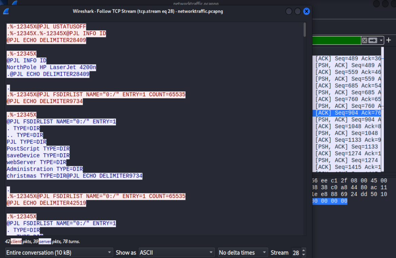Clear the display filter with the X icon
The image size is (396, 258).
(364, 40)
